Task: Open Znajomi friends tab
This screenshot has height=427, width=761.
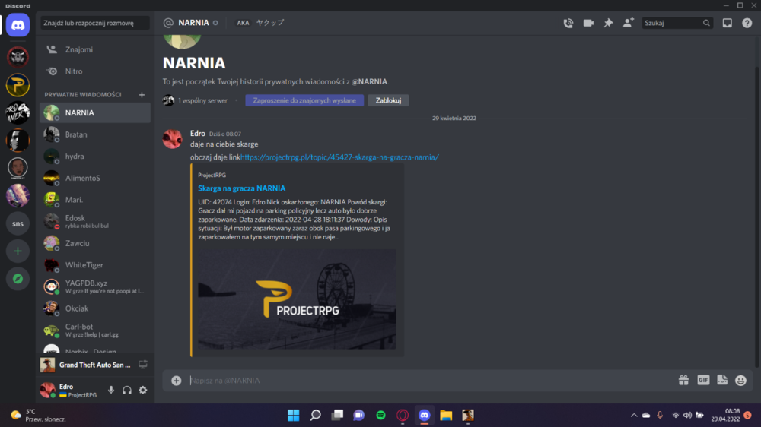Action: point(95,49)
